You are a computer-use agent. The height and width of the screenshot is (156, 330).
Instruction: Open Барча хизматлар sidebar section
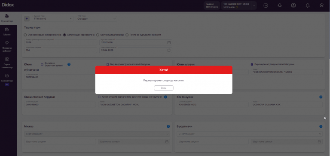click(x=7, y=63)
